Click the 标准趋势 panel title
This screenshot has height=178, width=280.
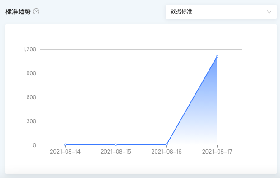pyautogui.click(x=18, y=12)
